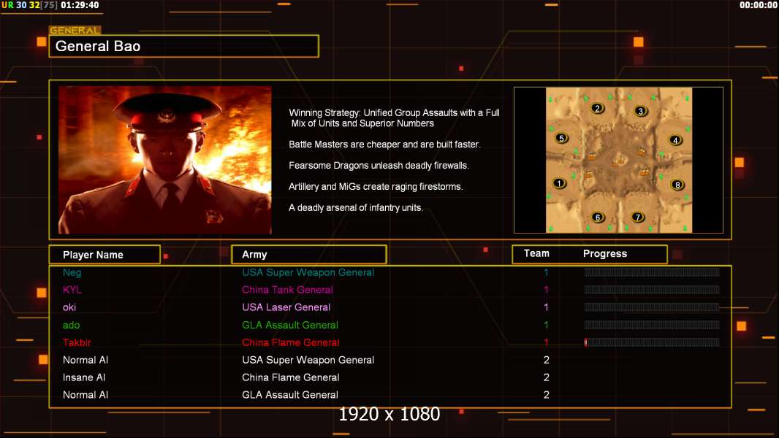This screenshot has width=779, height=438.
Task: Select start position 4 marker on map
Action: [x=674, y=140]
